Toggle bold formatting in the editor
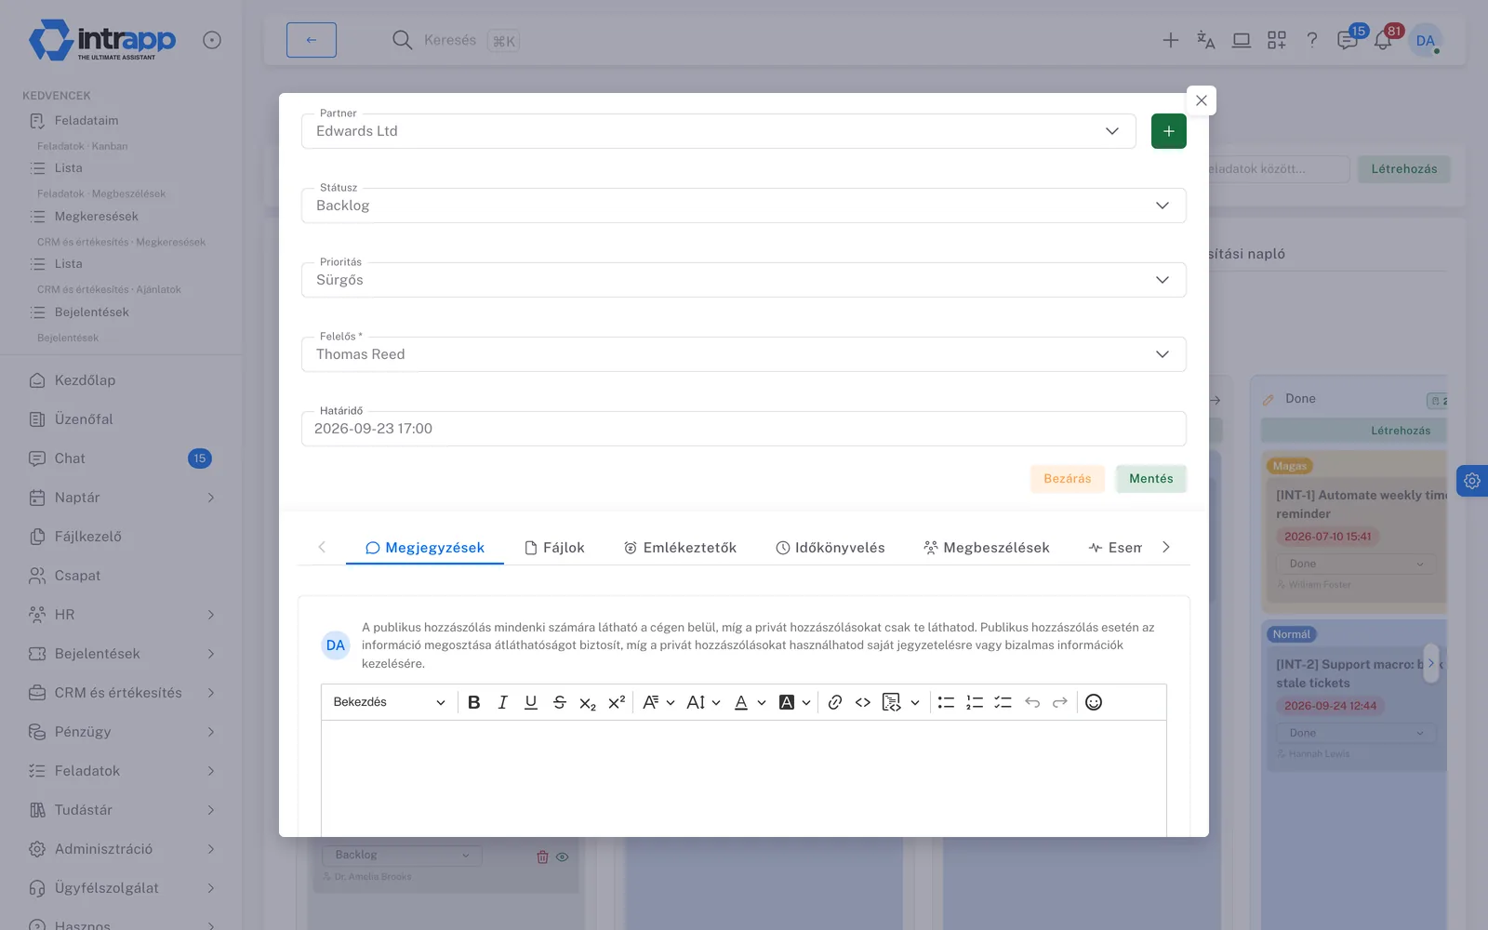This screenshot has width=1488, height=930. pyautogui.click(x=474, y=702)
